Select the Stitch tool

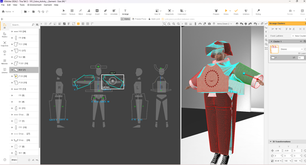(x=80, y=11)
